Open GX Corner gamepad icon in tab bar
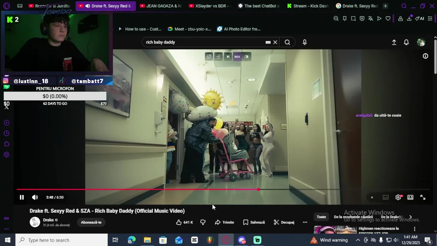437x246 pixels. point(20,6)
